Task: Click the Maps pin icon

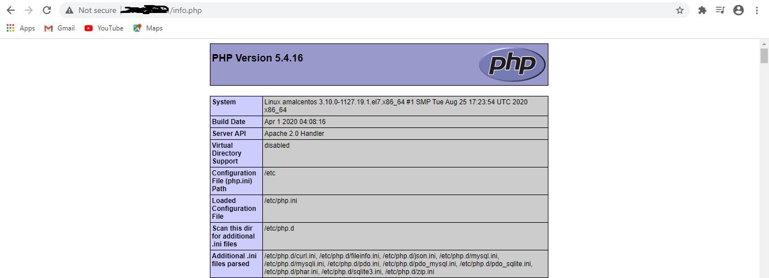Action: tap(137, 28)
